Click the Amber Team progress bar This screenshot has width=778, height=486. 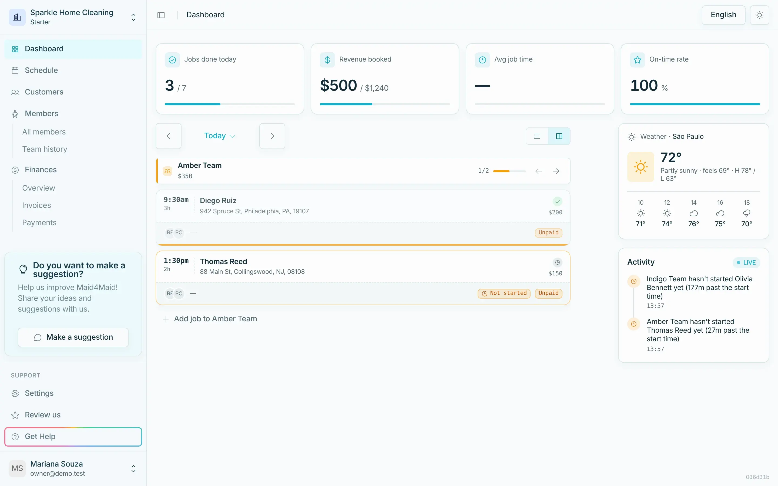click(509, 171)
